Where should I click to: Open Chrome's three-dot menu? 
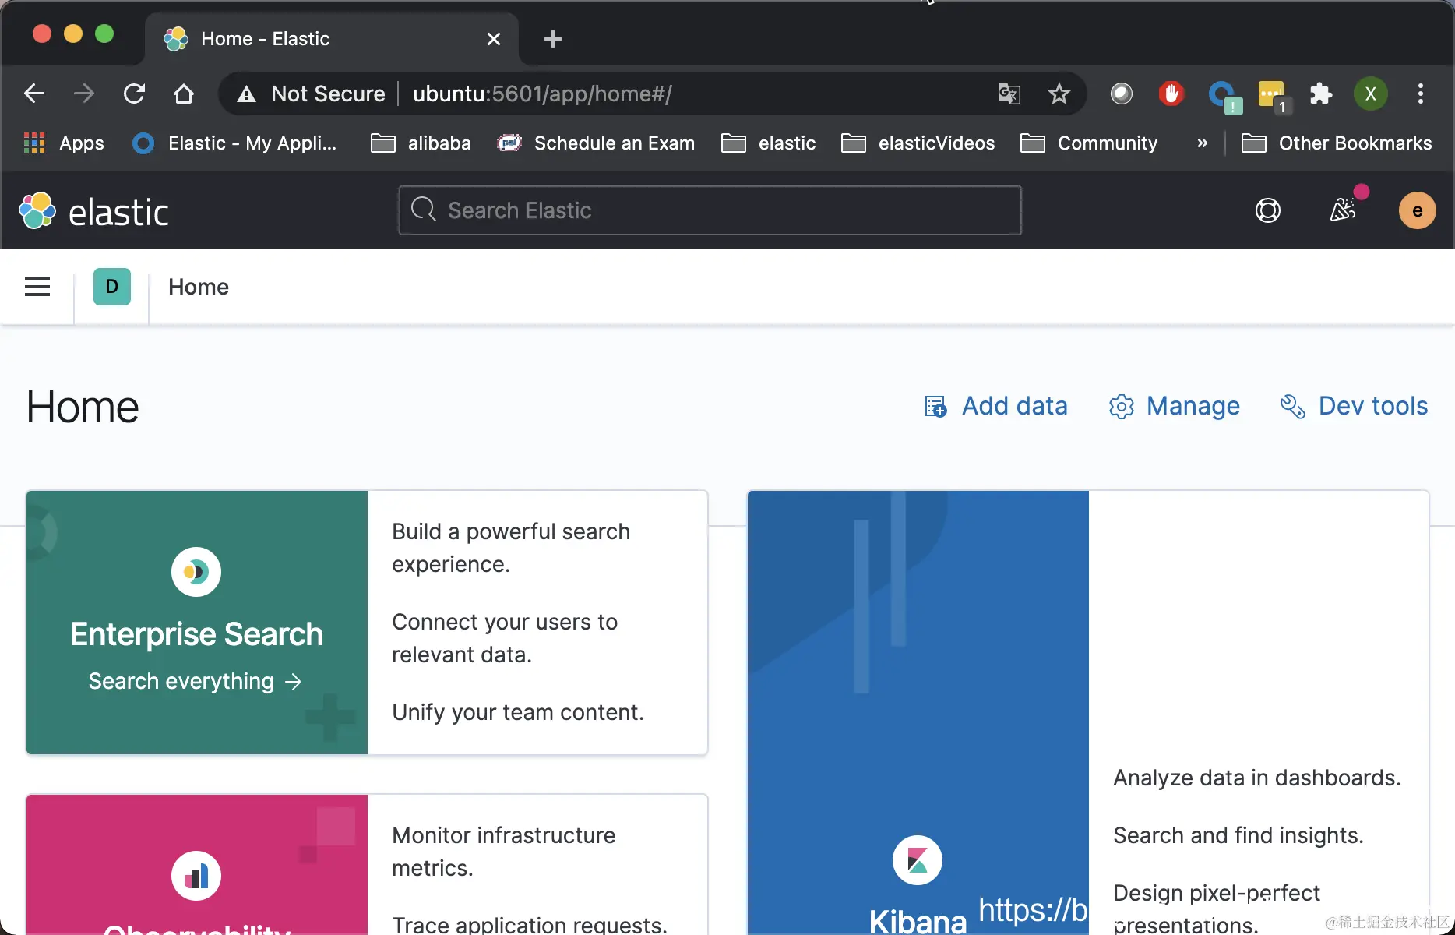point(1421,94)
